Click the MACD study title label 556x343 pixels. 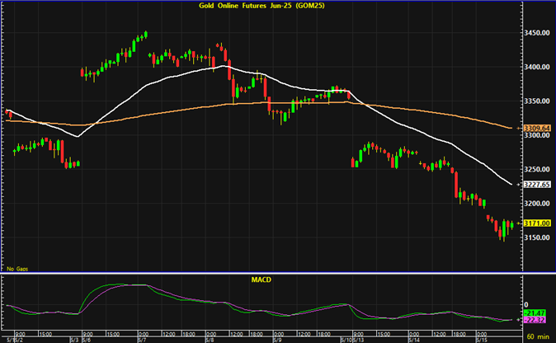(x=261, y=280)
